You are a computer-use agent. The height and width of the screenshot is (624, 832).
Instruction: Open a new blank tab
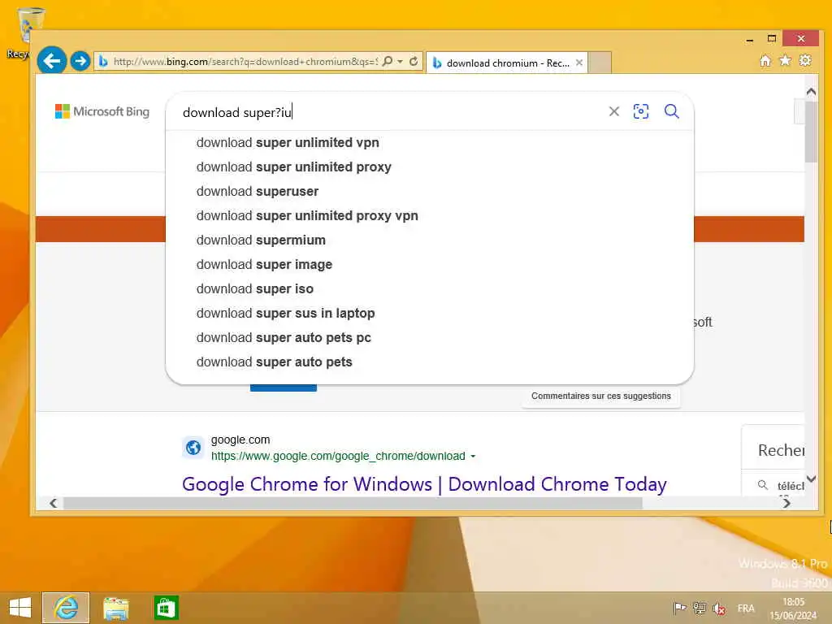pyautogui.click(x=600, y=63)
